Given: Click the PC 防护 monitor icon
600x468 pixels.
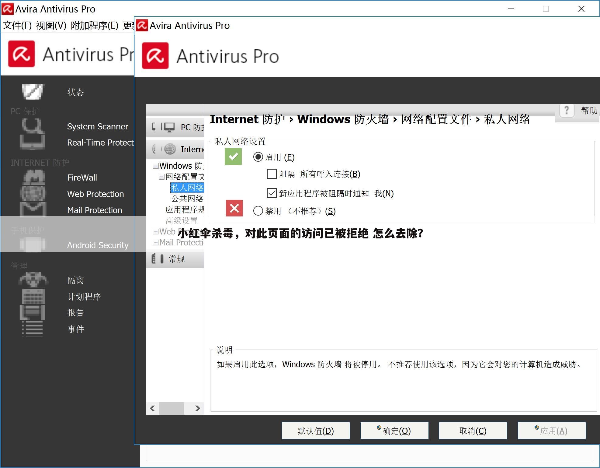Looking at the screenshot, I should 169,127.
